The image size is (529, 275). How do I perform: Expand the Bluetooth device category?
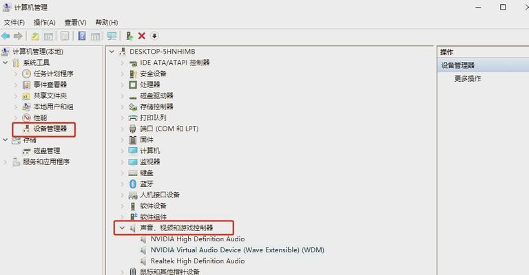coord(123,184)
